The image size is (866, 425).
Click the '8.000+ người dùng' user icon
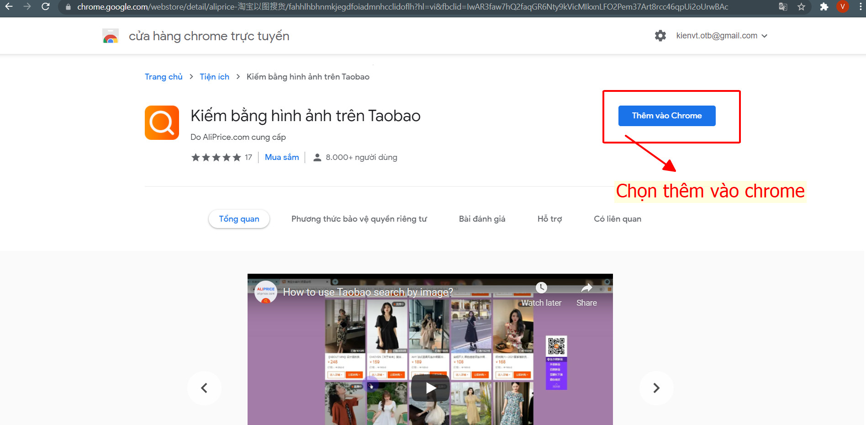(317, 157)
